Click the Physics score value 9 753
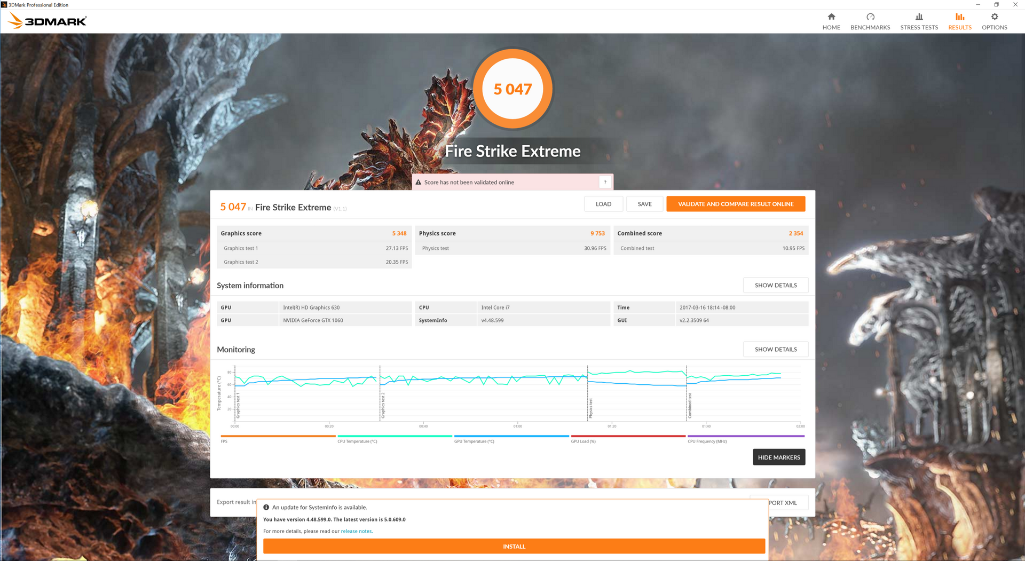This screenshot has height=561, width=1025. 597,233
